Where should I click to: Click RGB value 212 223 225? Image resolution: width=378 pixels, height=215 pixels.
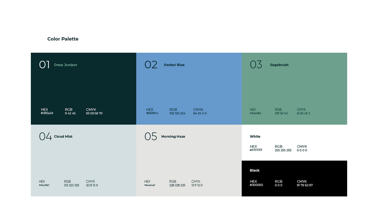(71, 185)
